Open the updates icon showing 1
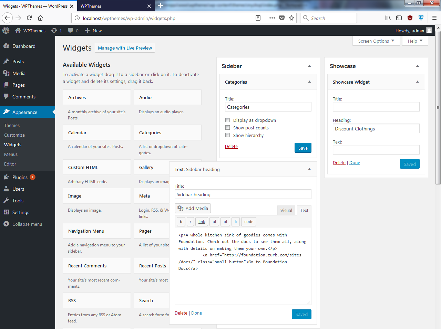 (x=54, y=31)
